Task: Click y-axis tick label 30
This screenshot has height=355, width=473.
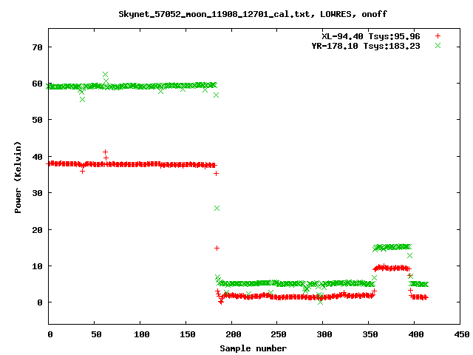Action: click(38, 193)
